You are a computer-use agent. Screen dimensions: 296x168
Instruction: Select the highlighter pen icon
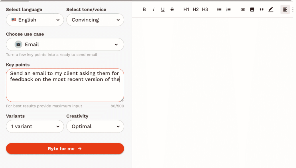coord(271,9)
